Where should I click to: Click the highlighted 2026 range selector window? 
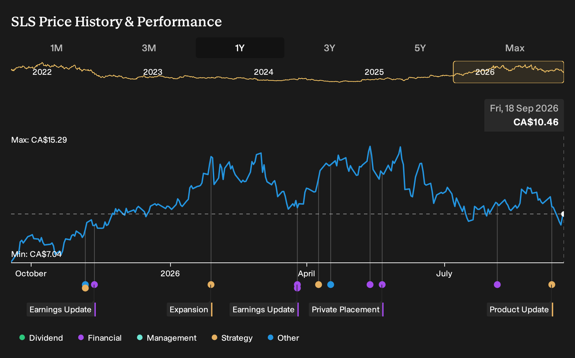tap(508, 72)
